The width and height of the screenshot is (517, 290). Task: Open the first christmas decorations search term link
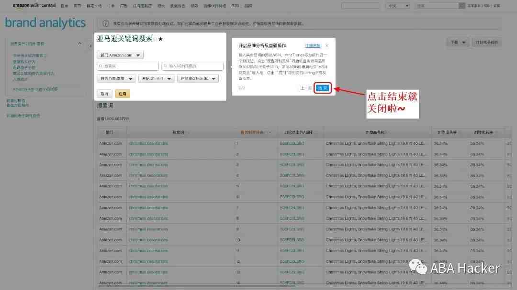tap(148, 143)
